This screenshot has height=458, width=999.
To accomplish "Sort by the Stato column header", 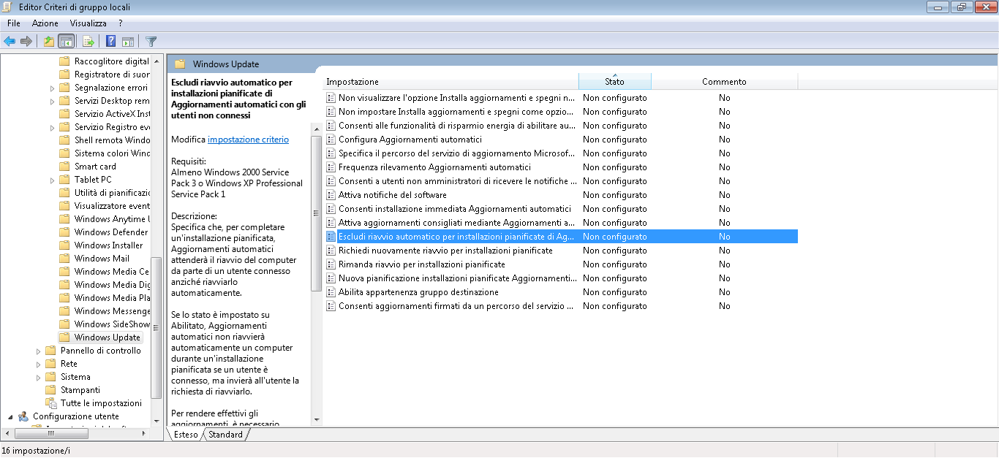I will (614, 81).
